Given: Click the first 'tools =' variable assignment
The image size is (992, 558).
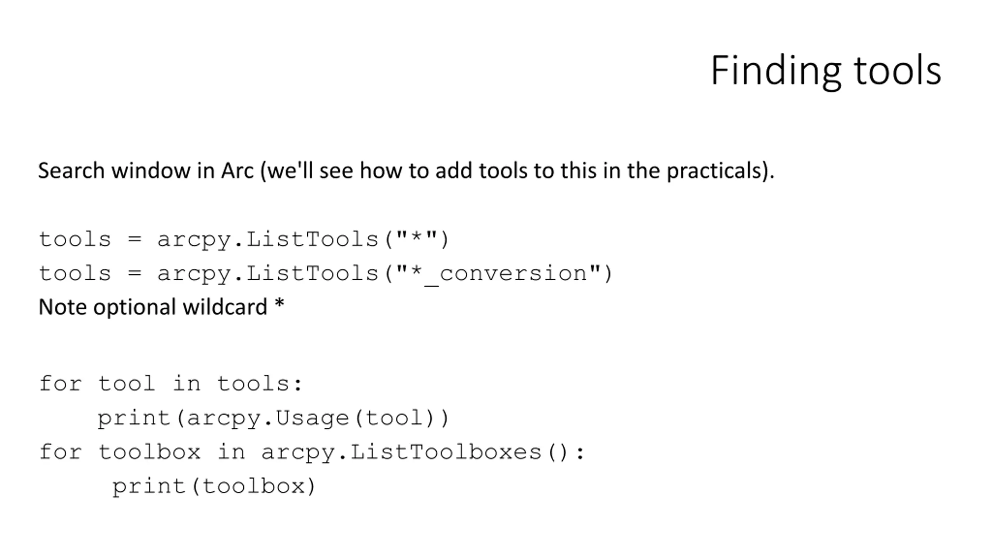Looking at the screenshot, I should tap(90, 239).
